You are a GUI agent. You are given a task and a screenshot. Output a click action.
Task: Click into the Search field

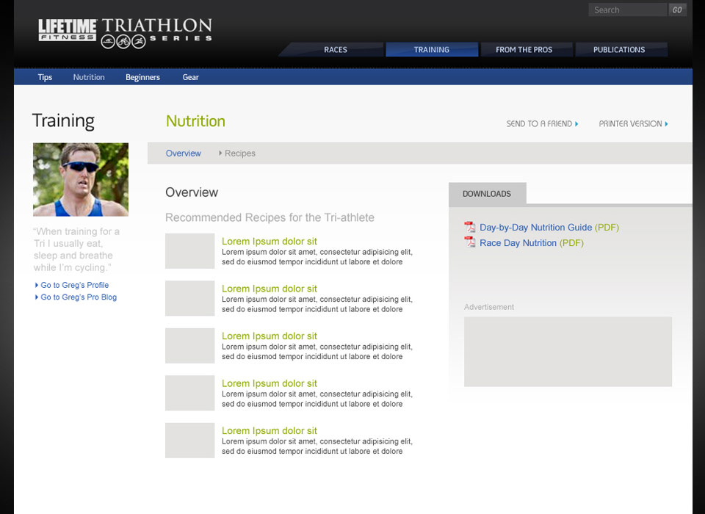point(628,10)
